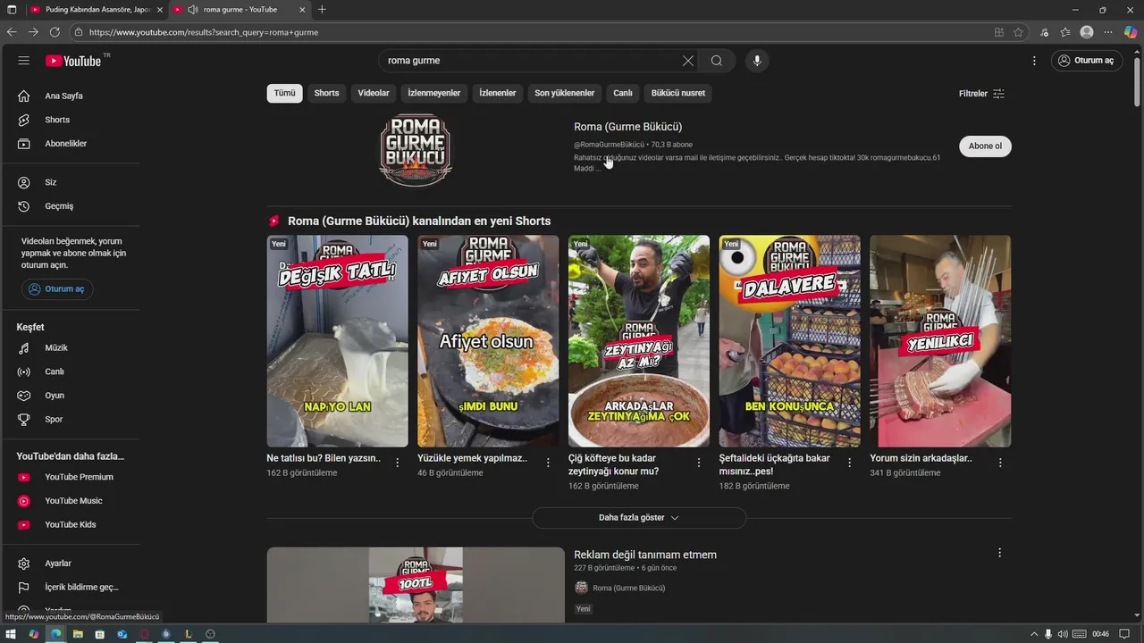Open options for 'Çiğ köfteye bu kadar' short
Viewport: 1144px width, 643px height.
[x=699, y=463]
